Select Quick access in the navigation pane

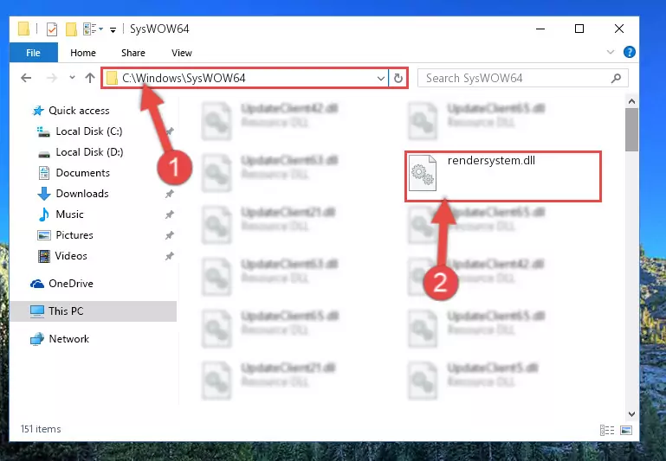[x=79, y=110]
